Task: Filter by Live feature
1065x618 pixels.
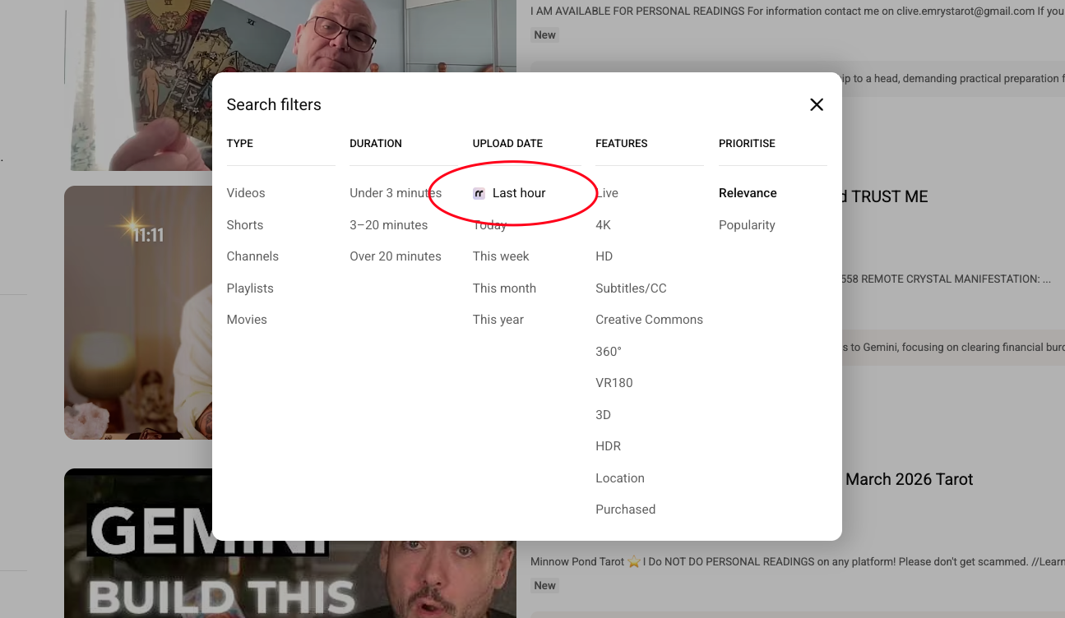Action: (606, 192)
